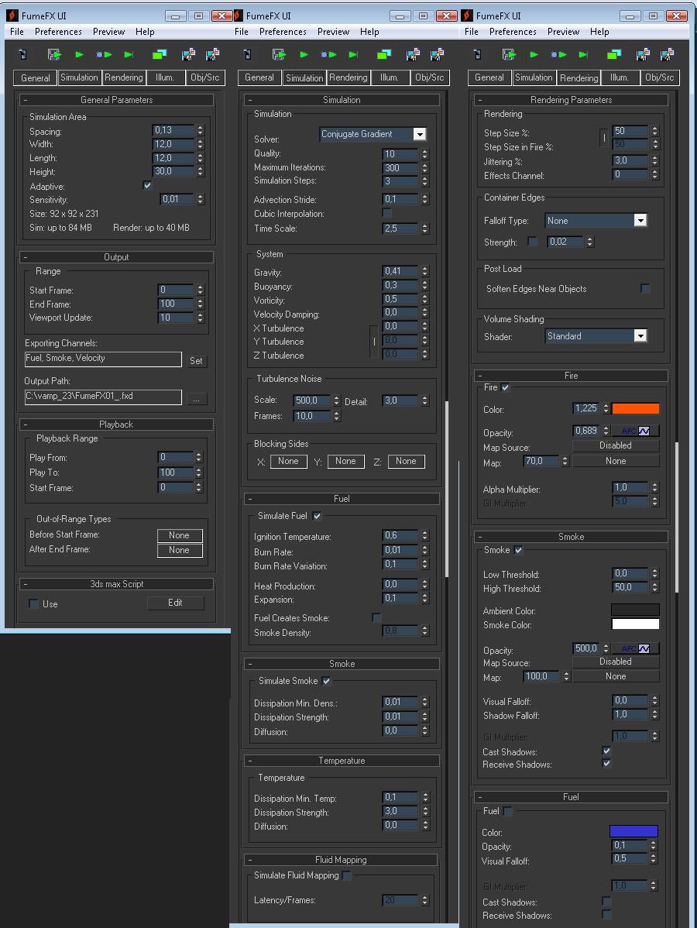Image resolution: width=697 pixels, height=928 pixels.
Task: Enable the Use checkbox under 3ds max Script
Action: (x=34, y=603)
